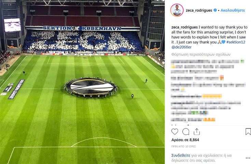
Task: Save the post with the bookmark icon
Action: click(x=248, y=132)
